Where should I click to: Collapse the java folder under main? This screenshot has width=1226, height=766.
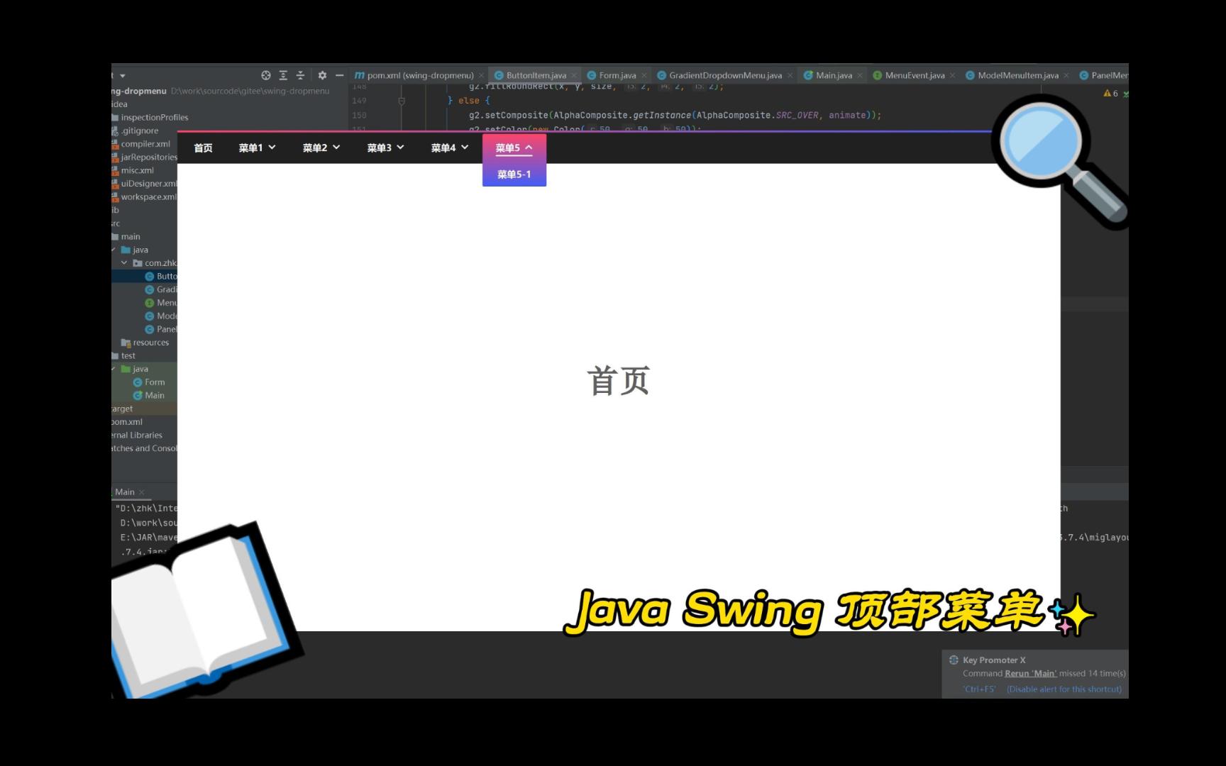point(114,250)
